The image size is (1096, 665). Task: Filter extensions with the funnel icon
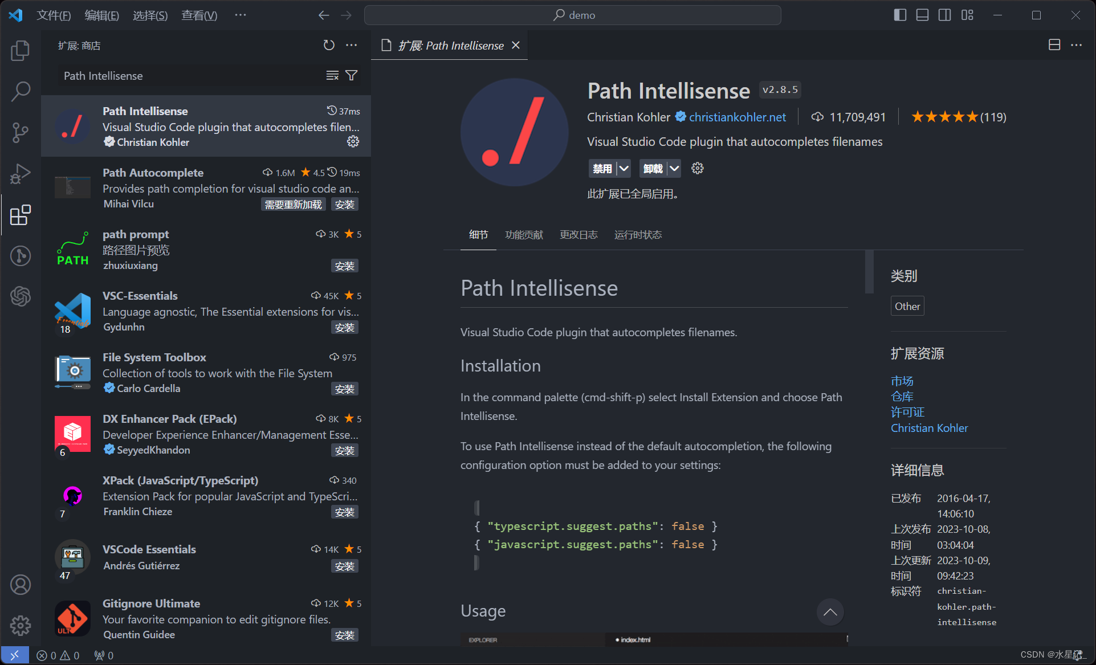(352, 75)
